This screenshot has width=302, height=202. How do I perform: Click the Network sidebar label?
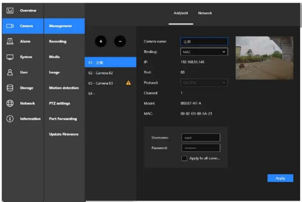pos(27,104)
